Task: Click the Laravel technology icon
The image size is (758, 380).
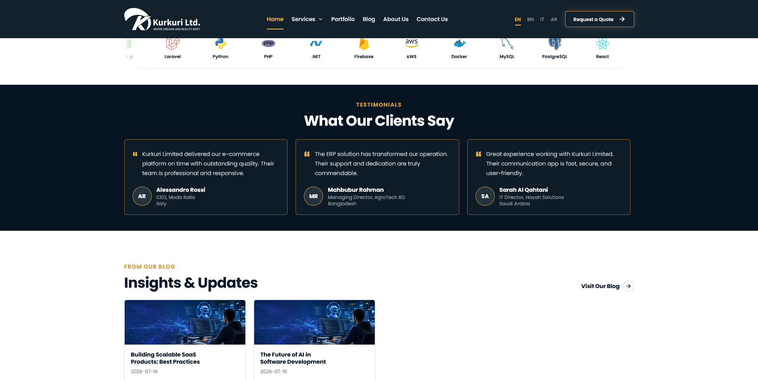Action: [x=172, y=43]
